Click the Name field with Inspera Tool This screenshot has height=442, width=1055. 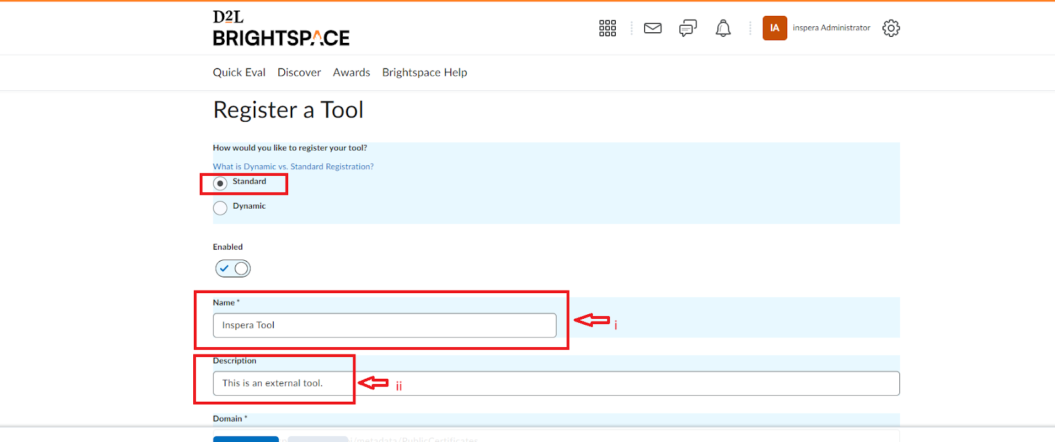[x=384, y=325]
